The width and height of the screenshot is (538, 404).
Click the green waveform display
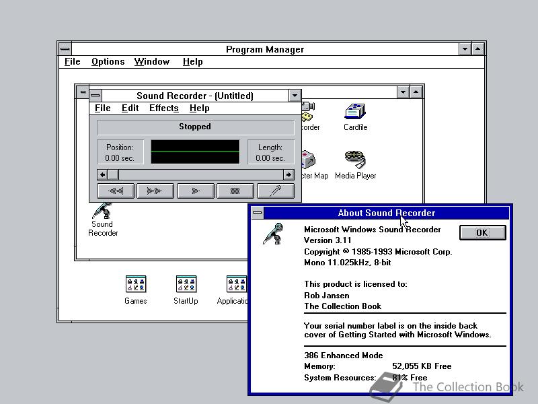coord(195,151)
